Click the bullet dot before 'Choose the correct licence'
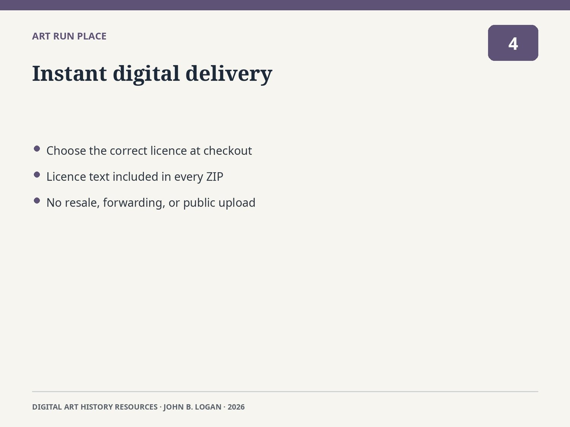This screenshot has height=427, width=570. [x=37, y=149]
